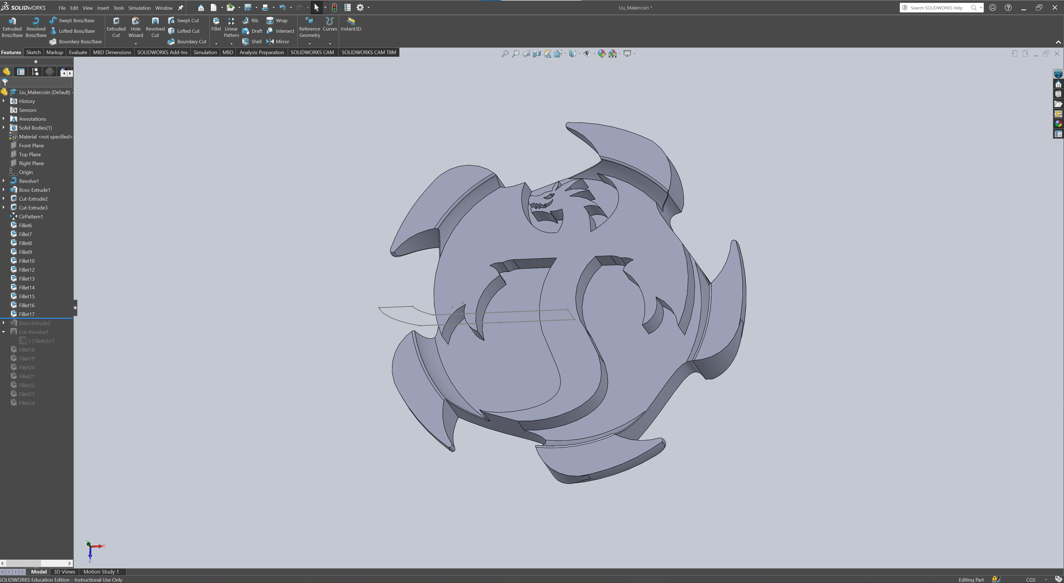1064x583 pixels.
Task: Click the Revolved Cut icon
Action: (155, 27)
